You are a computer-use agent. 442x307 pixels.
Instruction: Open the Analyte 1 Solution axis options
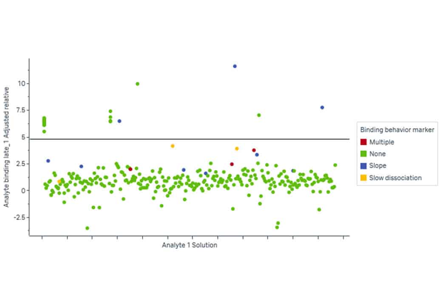[x=189, y=245]
